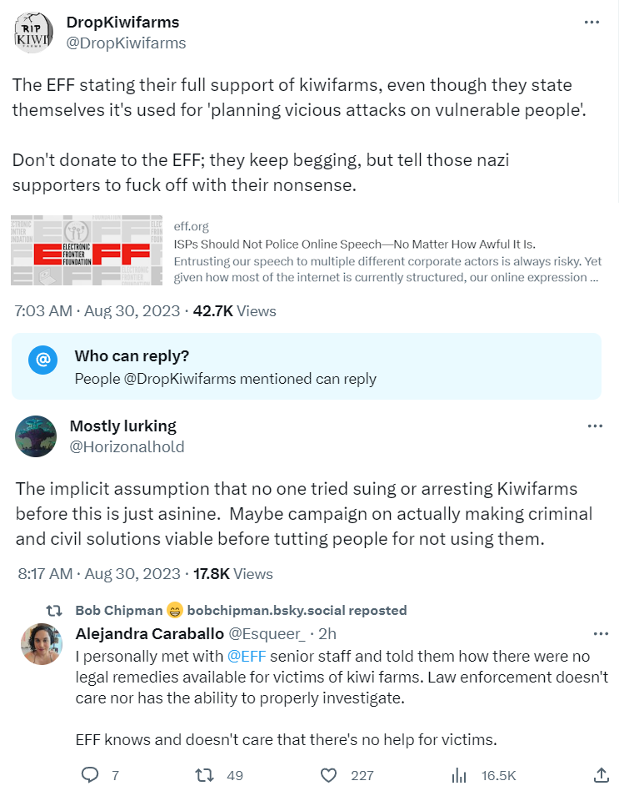Like the tweet with heart icon
The height and width of the screenshot is (801, 634).
coord(330,775)
